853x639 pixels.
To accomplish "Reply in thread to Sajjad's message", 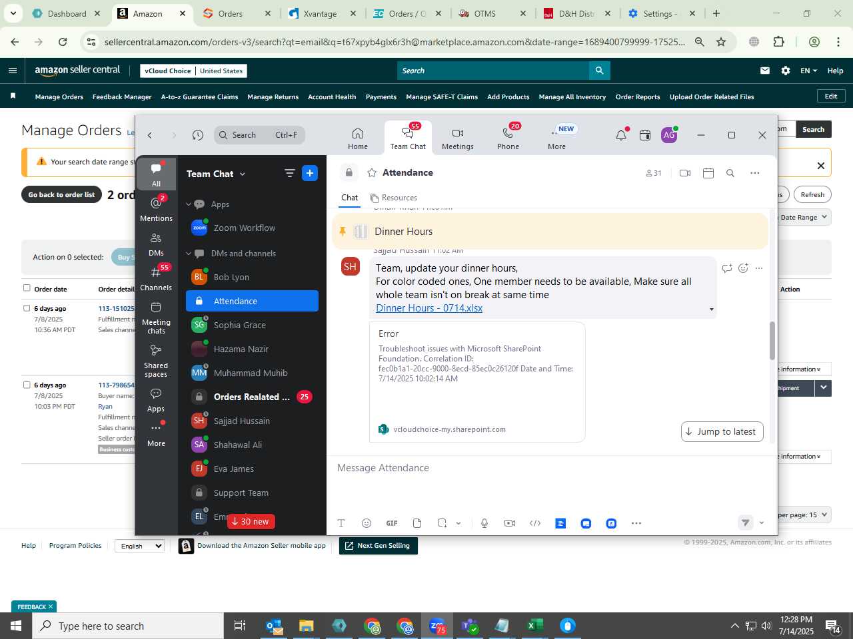I will [727, 268].
